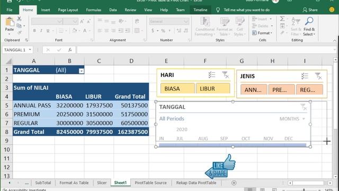
Task: Click the Paste clipboard icon
Action: (10, 22)
